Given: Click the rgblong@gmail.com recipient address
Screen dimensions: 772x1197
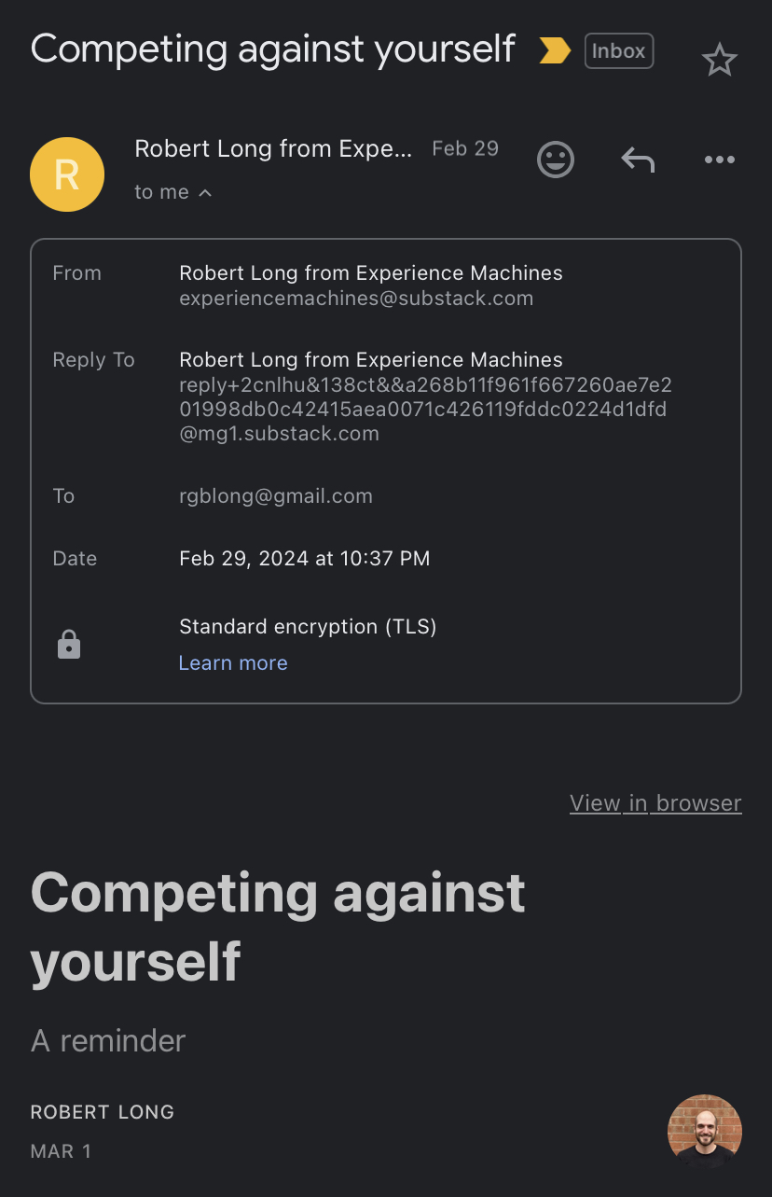Looking at the screenshot, I should 276,496.
